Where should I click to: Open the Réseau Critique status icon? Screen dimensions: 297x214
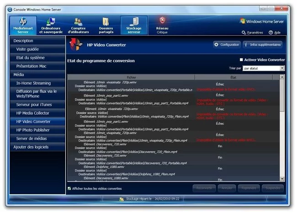coord(162,26)
